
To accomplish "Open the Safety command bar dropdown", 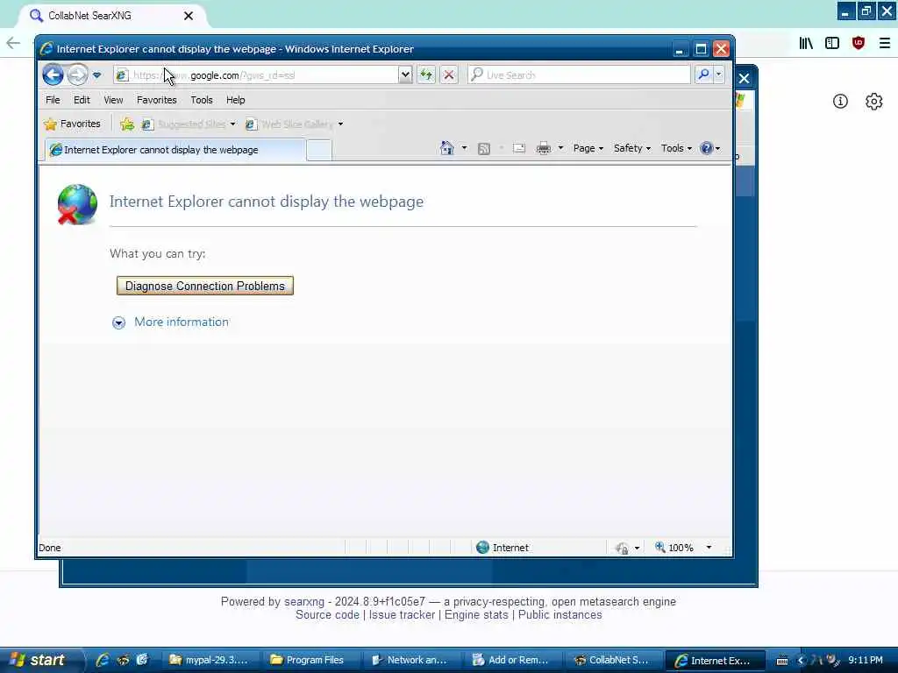I will 631,148.
